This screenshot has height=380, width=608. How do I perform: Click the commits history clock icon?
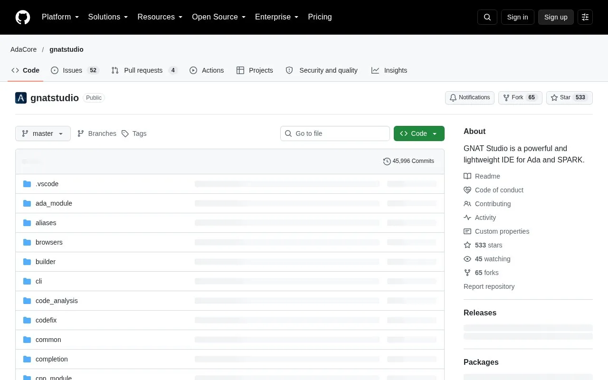(x=387, y=161)
